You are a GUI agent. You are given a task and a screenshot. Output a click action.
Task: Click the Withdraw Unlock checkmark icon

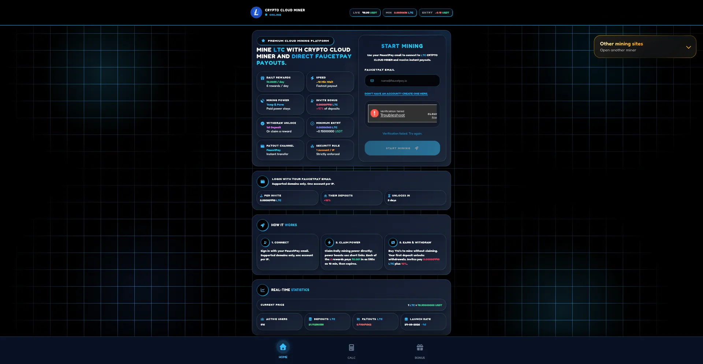(263, 124)
